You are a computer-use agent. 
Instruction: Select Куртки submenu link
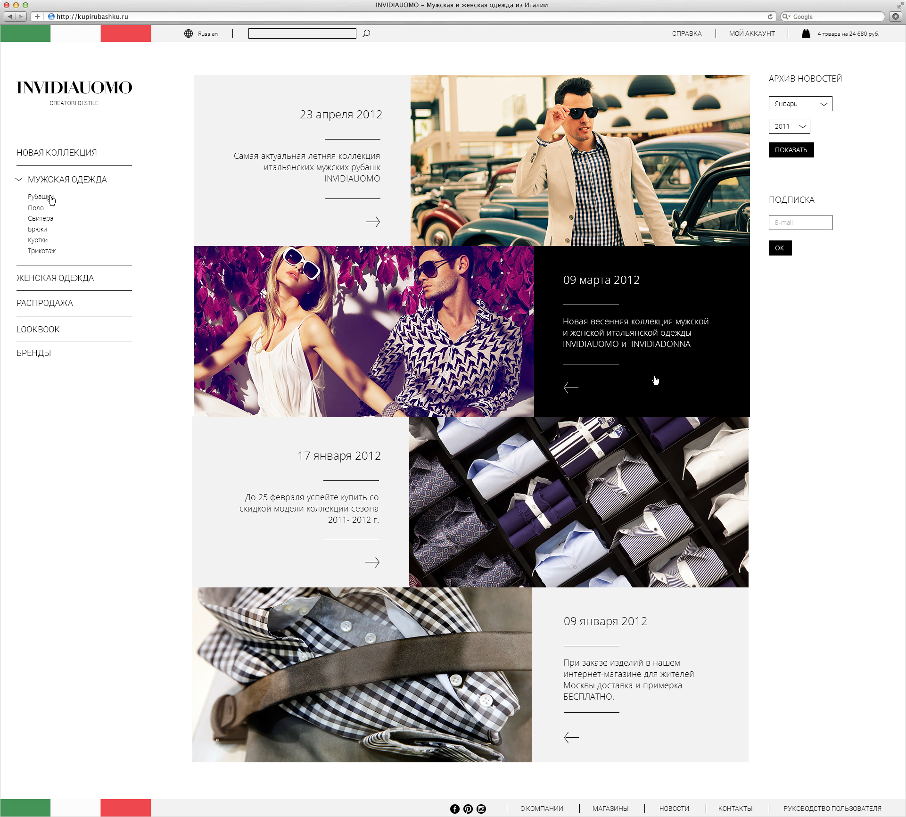pyautogui.click(x=38, y=240)
